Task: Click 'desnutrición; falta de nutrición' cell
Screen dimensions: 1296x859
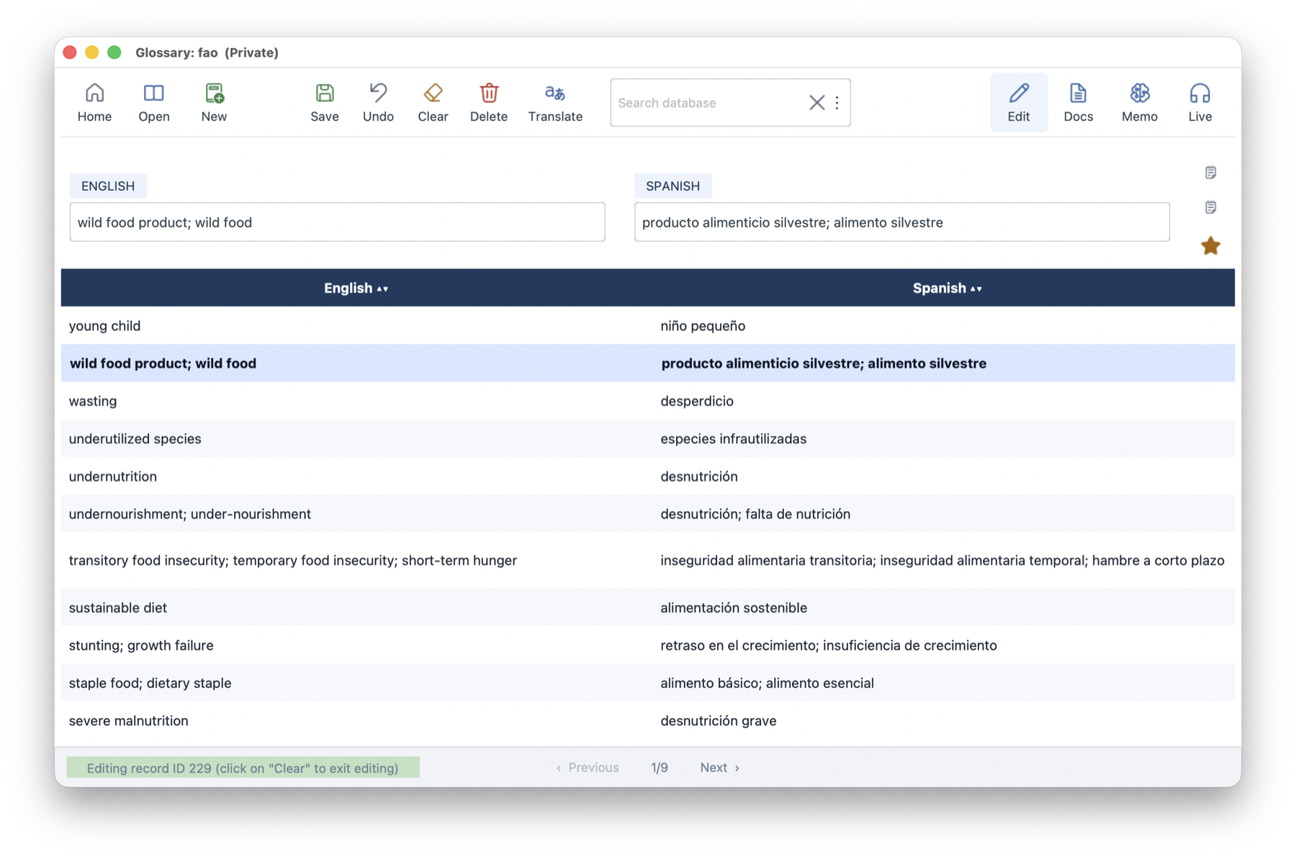Action: 755,514
